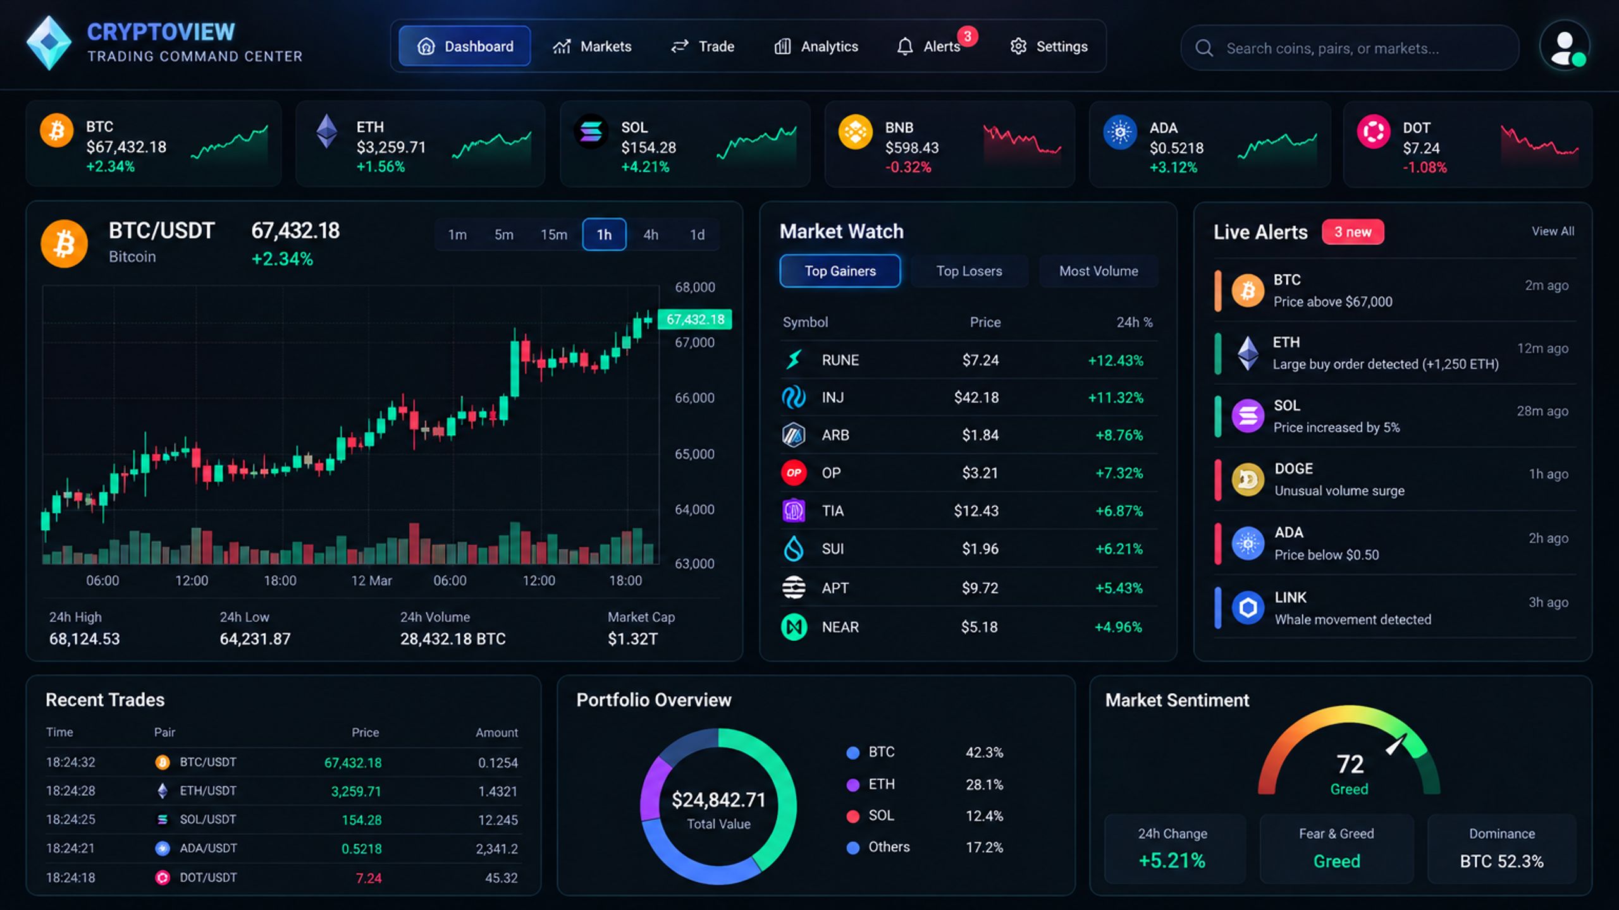Click the search magnifier icon
The width and height of the screenshot is (1619, 910).
pyautogui.click(x=1204, y=48)
